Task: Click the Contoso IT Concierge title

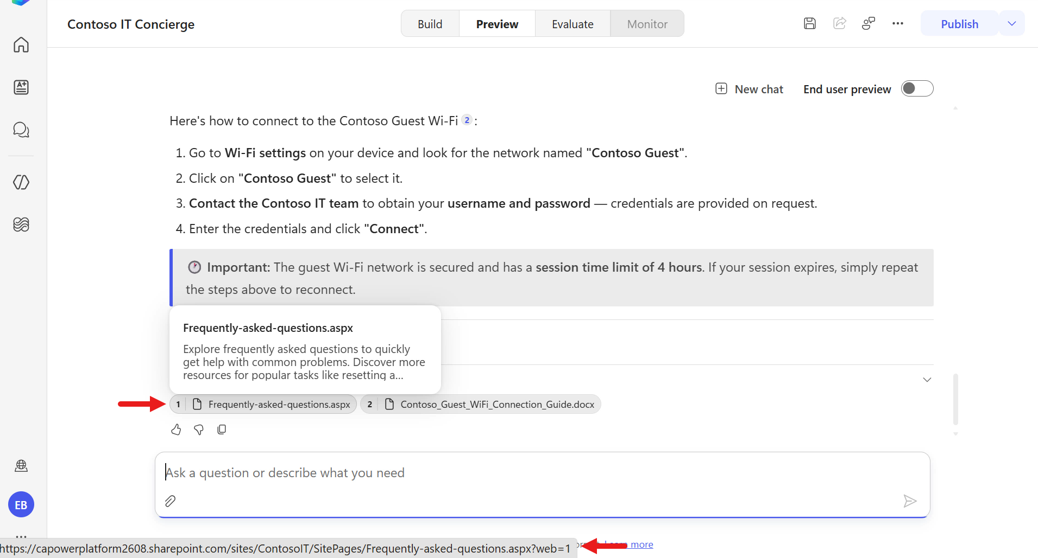Action: click(131, 24)
